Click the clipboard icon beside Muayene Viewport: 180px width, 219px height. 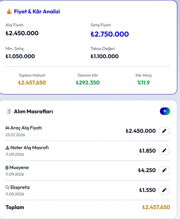7,167
